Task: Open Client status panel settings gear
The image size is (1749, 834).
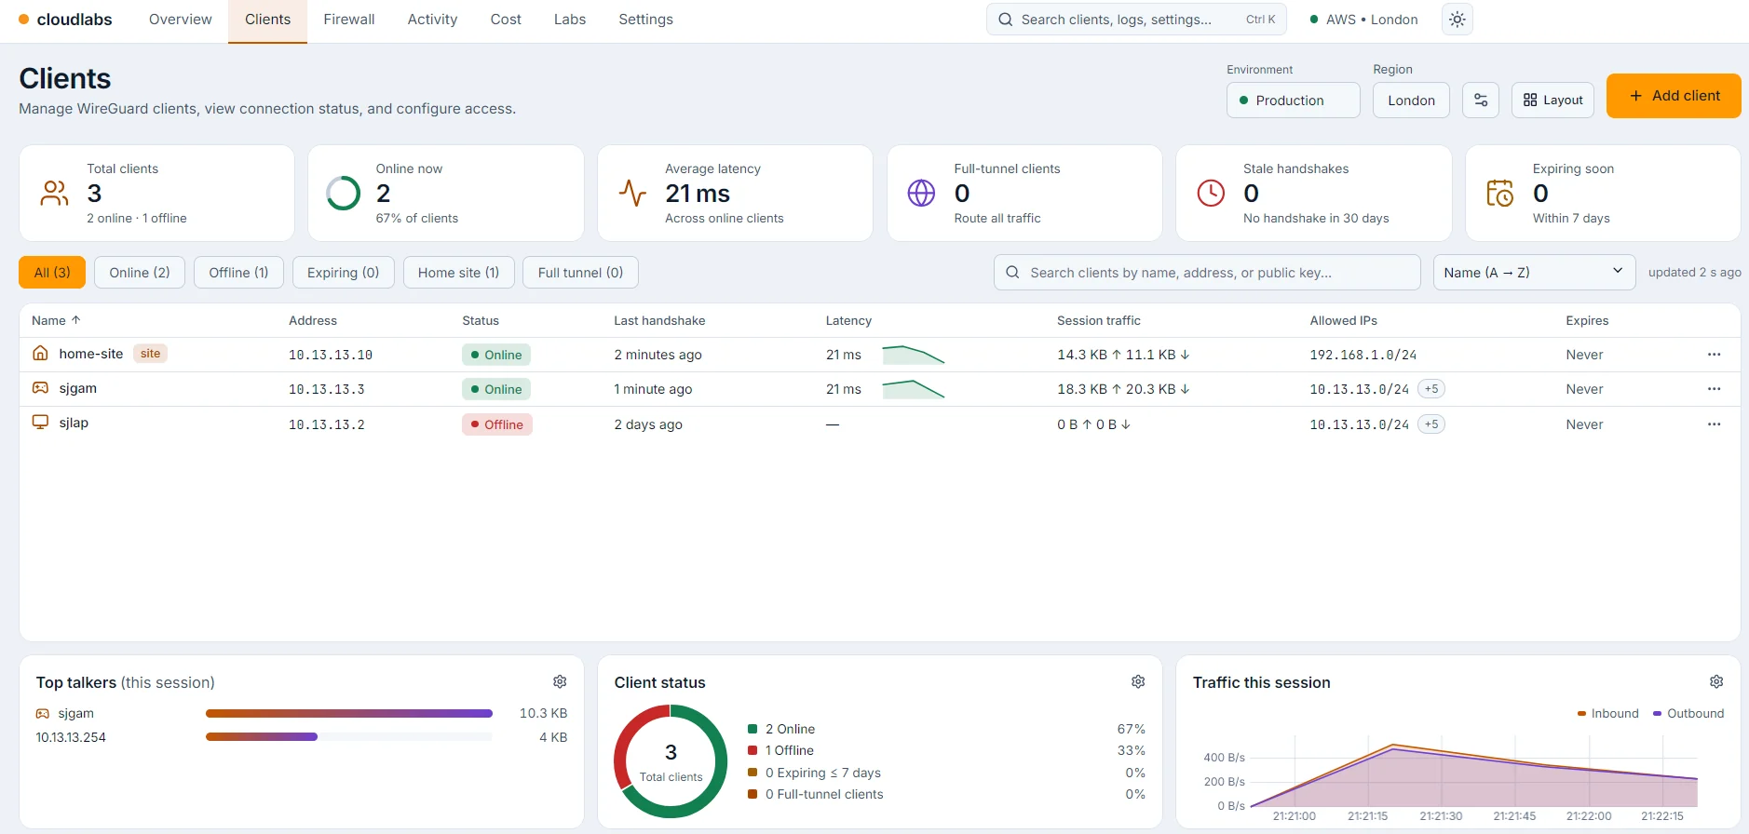Action: (x=1138, y=682)
